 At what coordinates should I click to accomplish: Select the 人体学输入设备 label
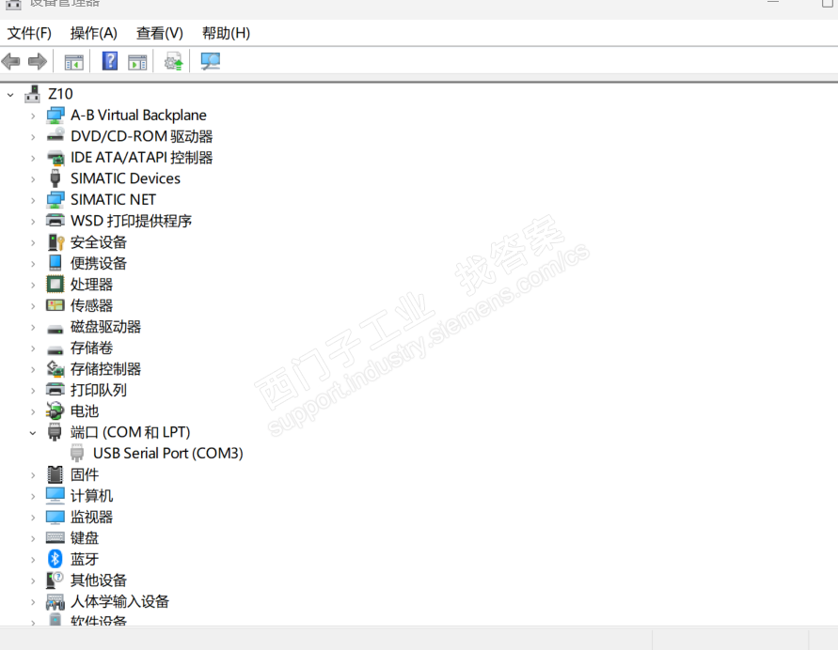(x=119, y=601)
